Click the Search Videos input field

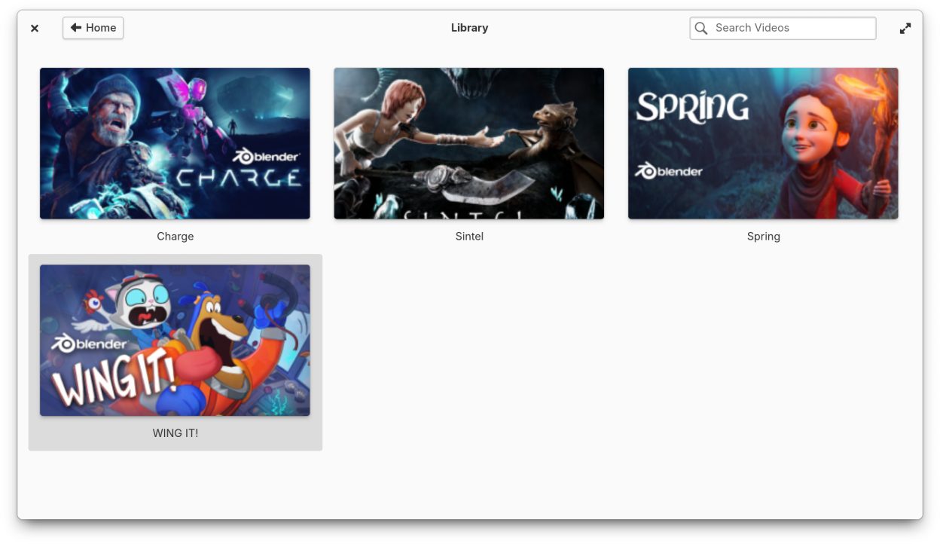783,28
